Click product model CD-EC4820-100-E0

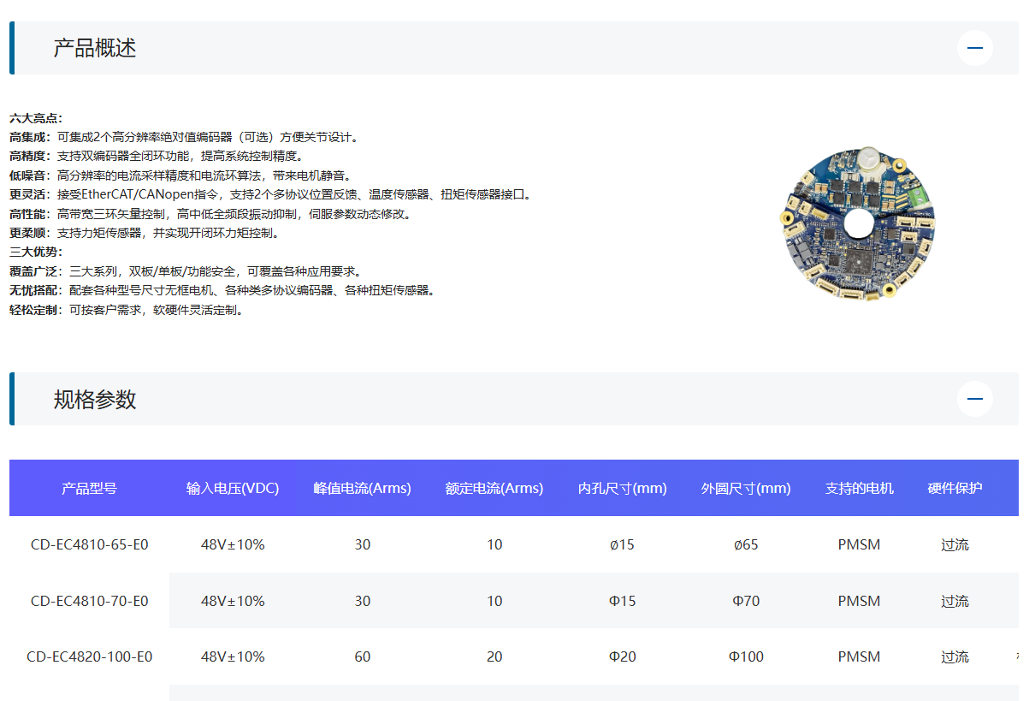click(x=89, y=656)
